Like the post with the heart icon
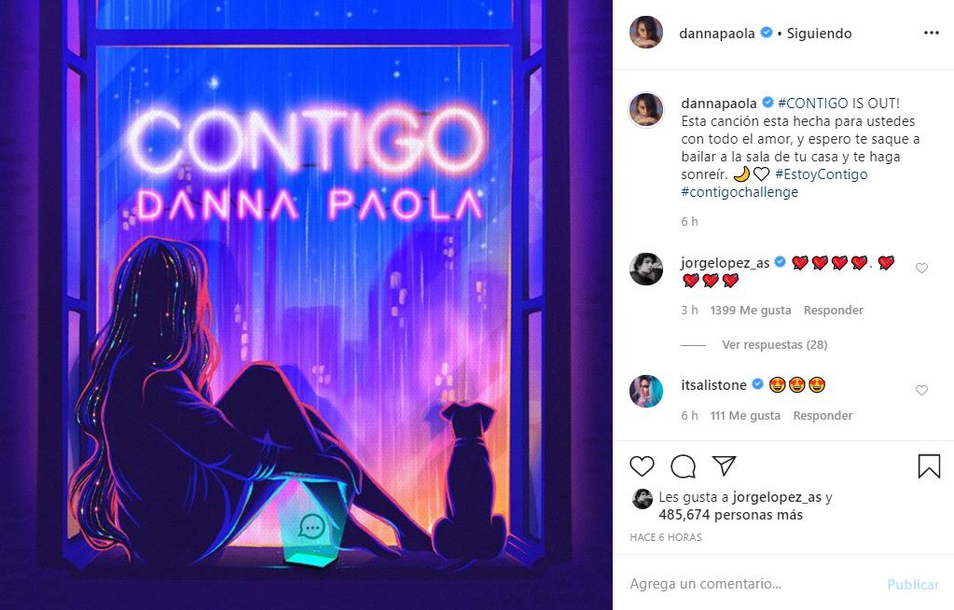 (642, 466)
